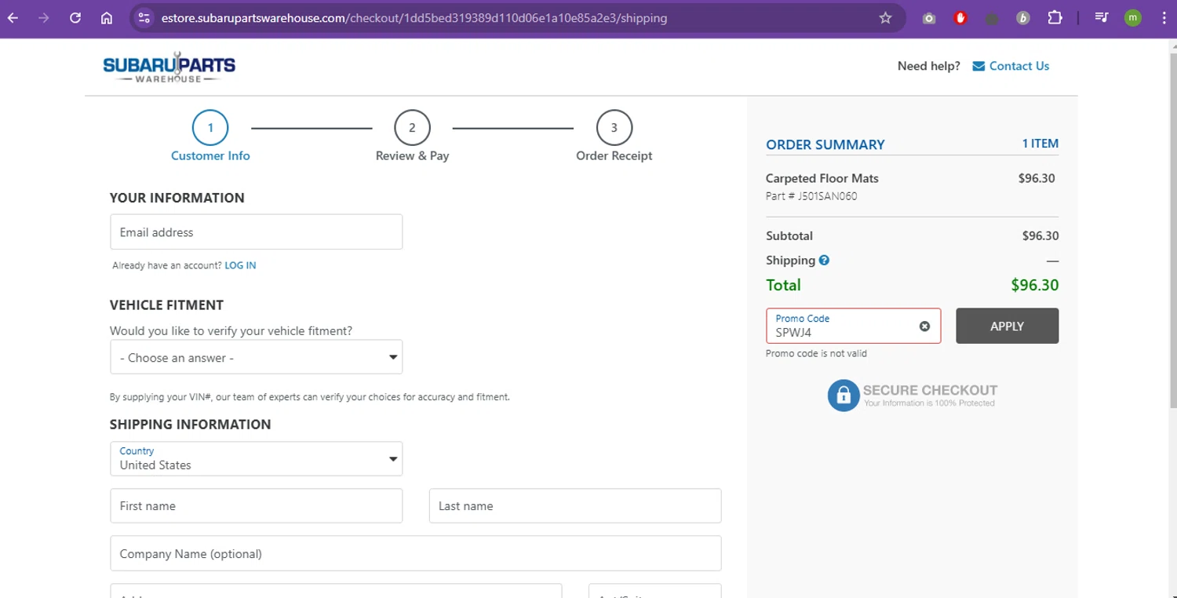Click into the Promo Code field
Screen dimensions: 1177x598
(854, 326)
